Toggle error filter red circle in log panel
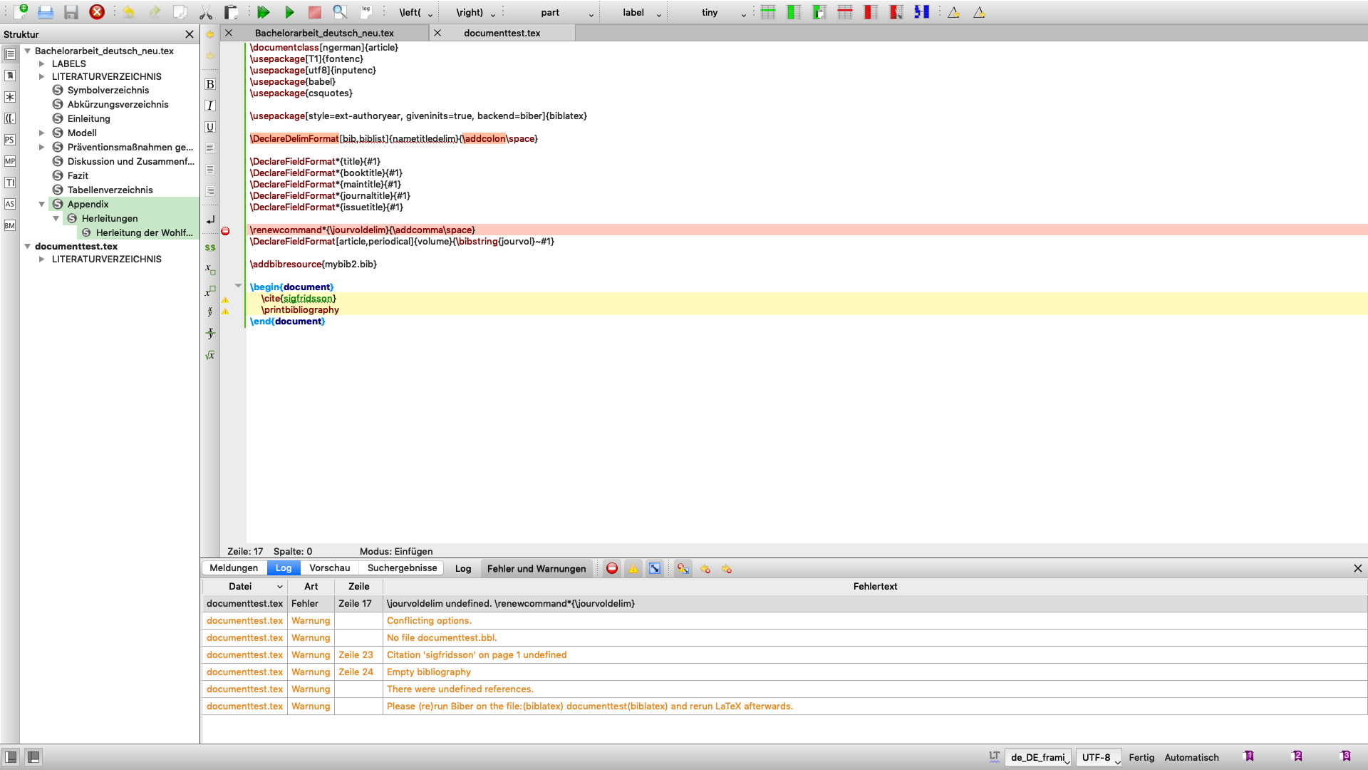Viewport: 1368px width, 770px height. 612,568
